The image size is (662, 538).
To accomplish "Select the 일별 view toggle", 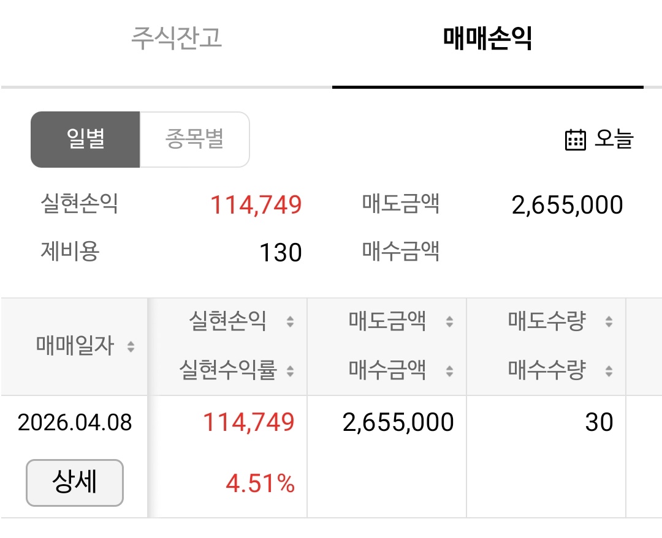I will pos(86,140).
